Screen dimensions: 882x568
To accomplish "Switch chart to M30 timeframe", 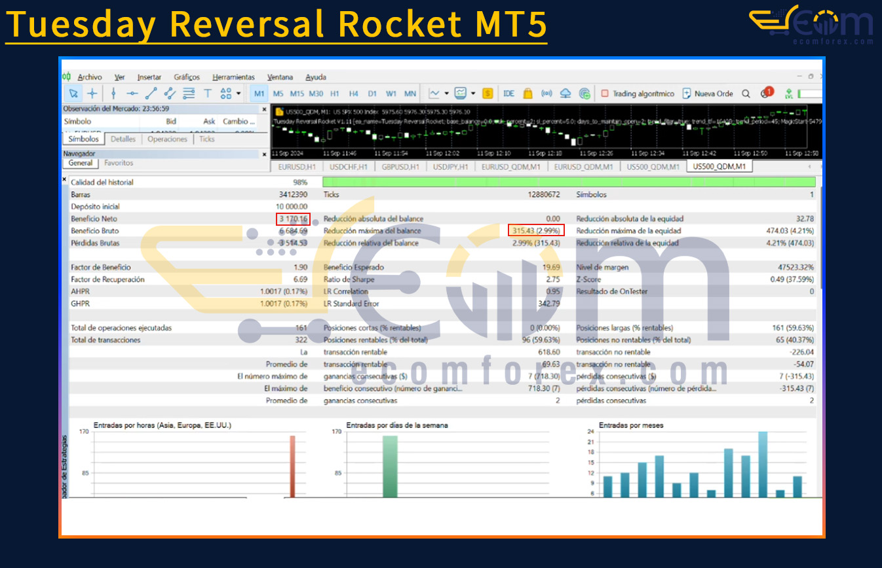I will (x=316, y=94).
